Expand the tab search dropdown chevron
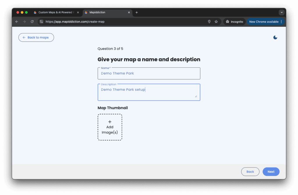Screen dimensions: 298x195 281,12
